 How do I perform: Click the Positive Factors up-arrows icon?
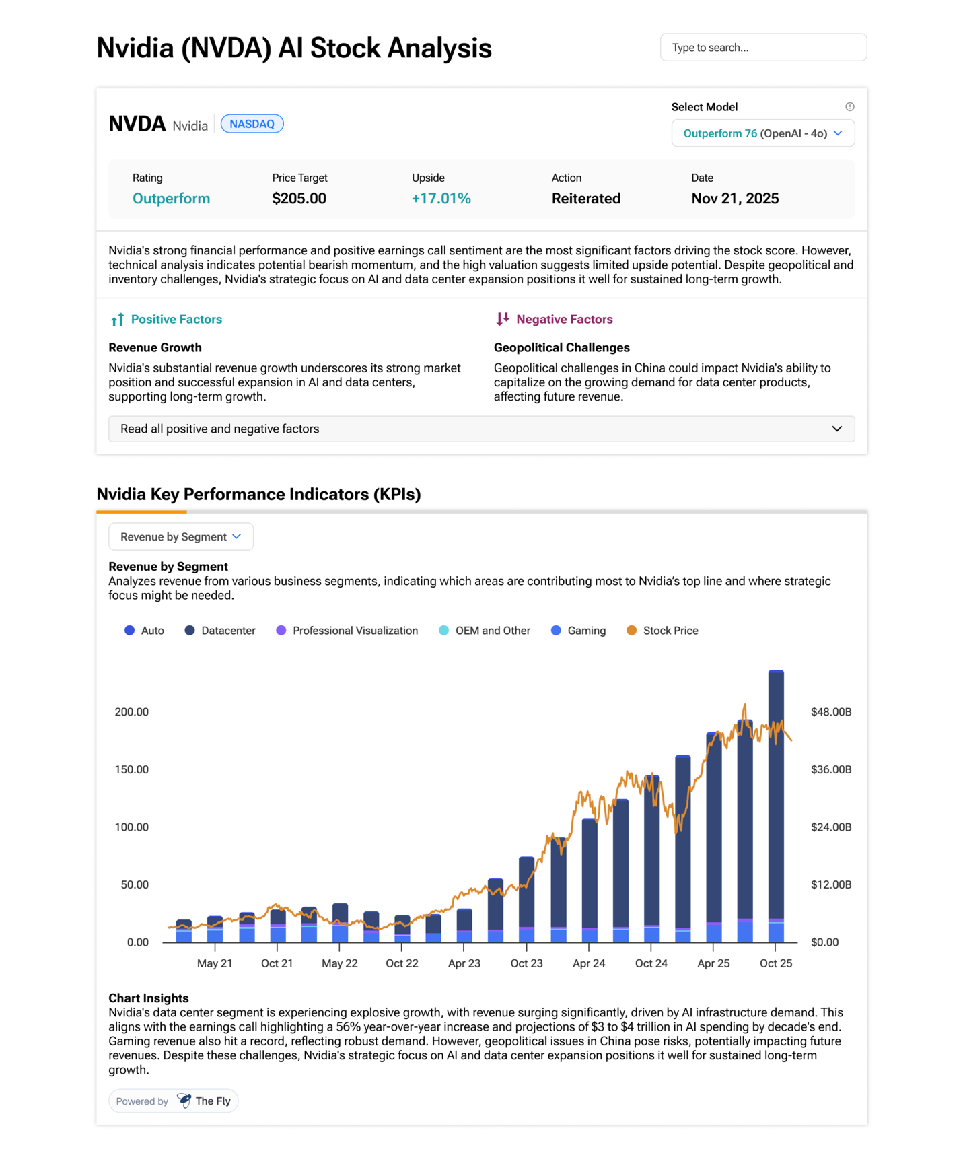(117, 320)
